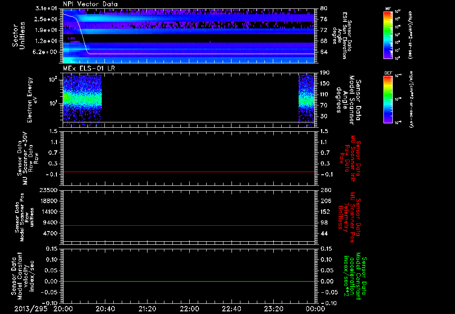Click the '21:20' time tick label
455x314 pixels.
click(x=147, y=309)
